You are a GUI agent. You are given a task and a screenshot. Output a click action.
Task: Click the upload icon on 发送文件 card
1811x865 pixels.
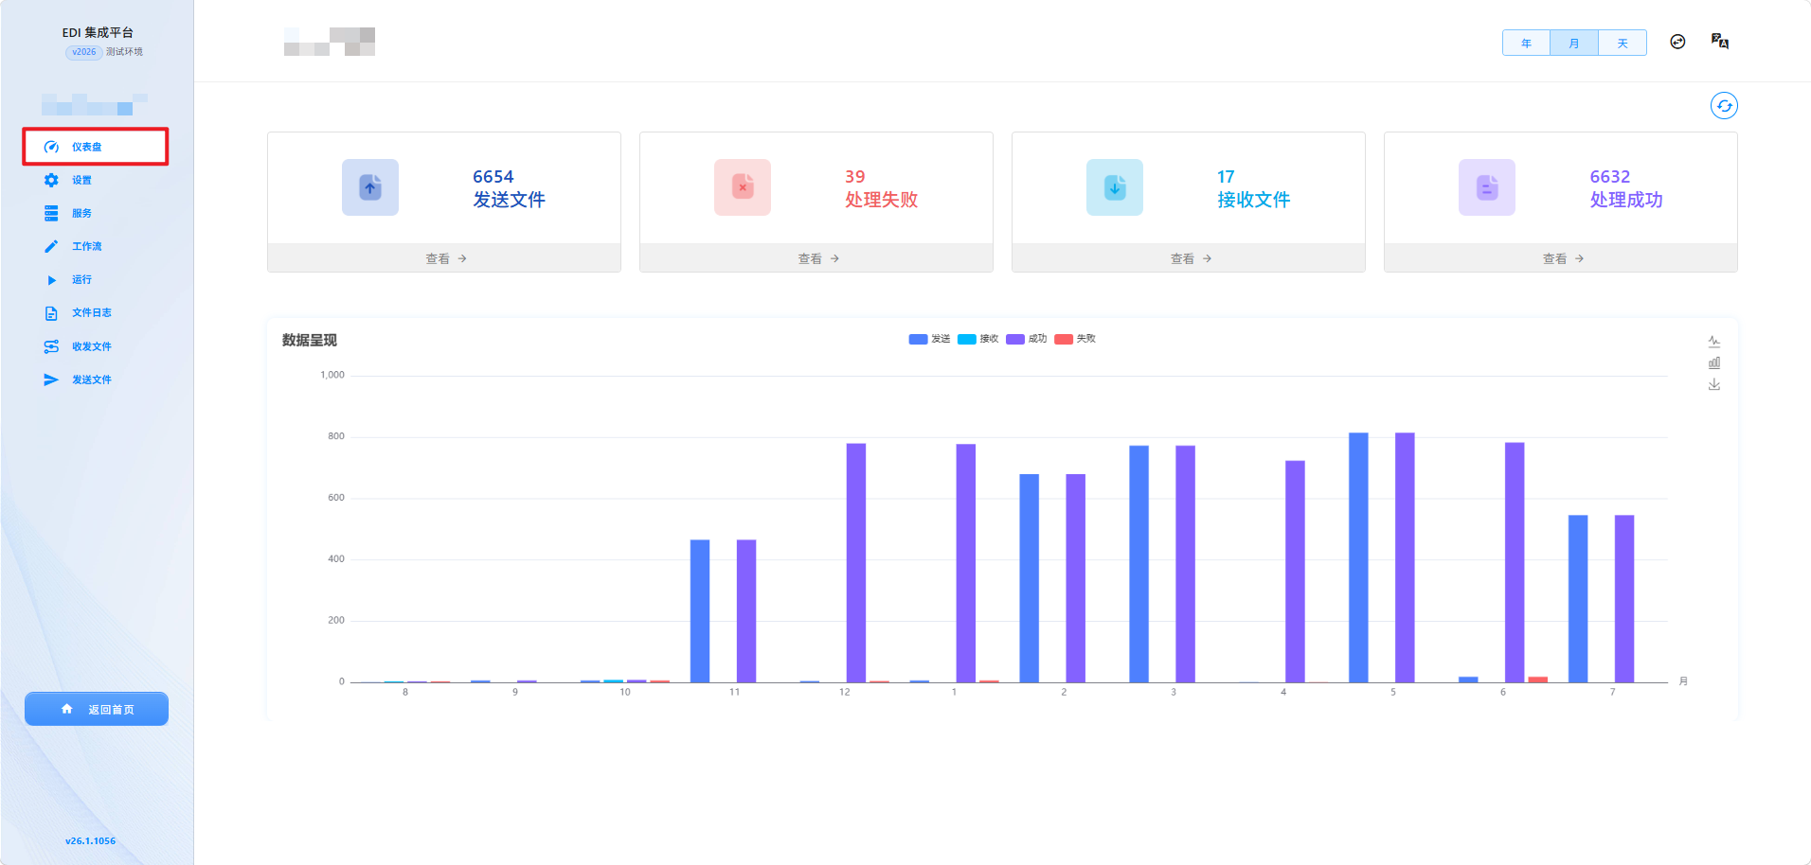tap(370, 187)
